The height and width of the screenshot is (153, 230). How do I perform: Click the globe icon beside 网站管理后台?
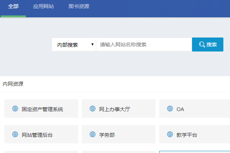point(15,134)
